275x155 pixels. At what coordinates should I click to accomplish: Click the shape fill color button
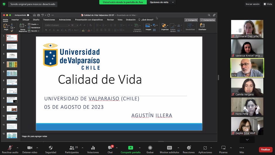[x=179, y=26]
